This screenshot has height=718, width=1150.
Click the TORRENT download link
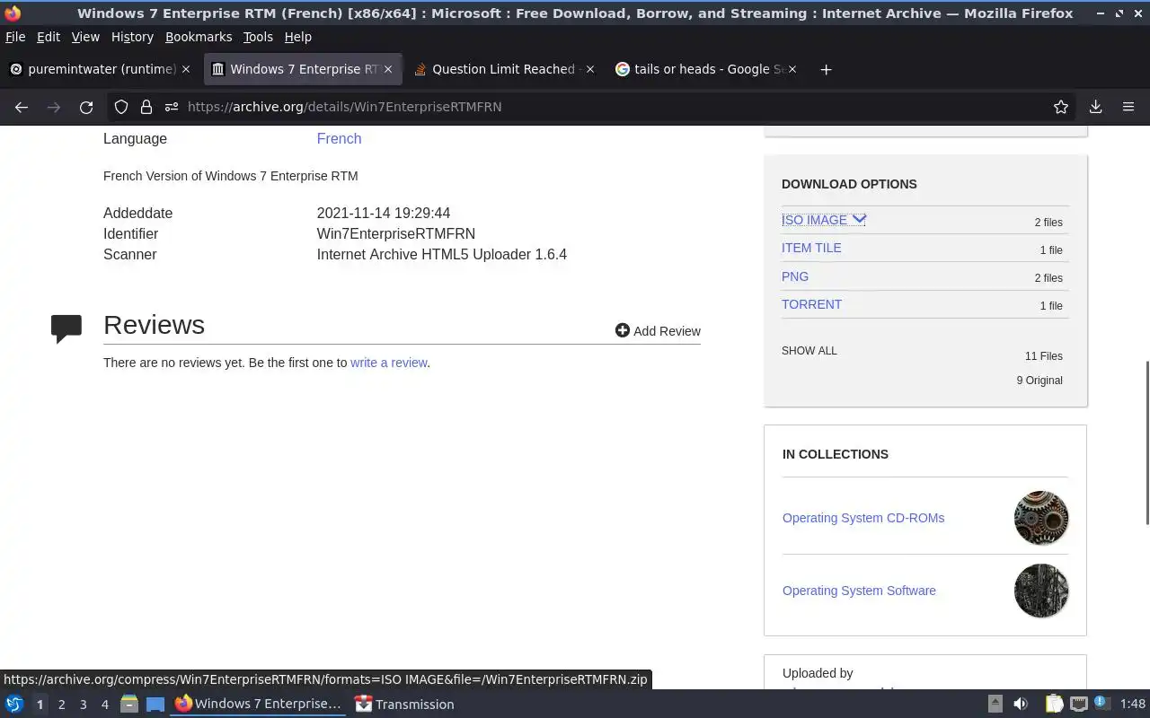(811, 304)
